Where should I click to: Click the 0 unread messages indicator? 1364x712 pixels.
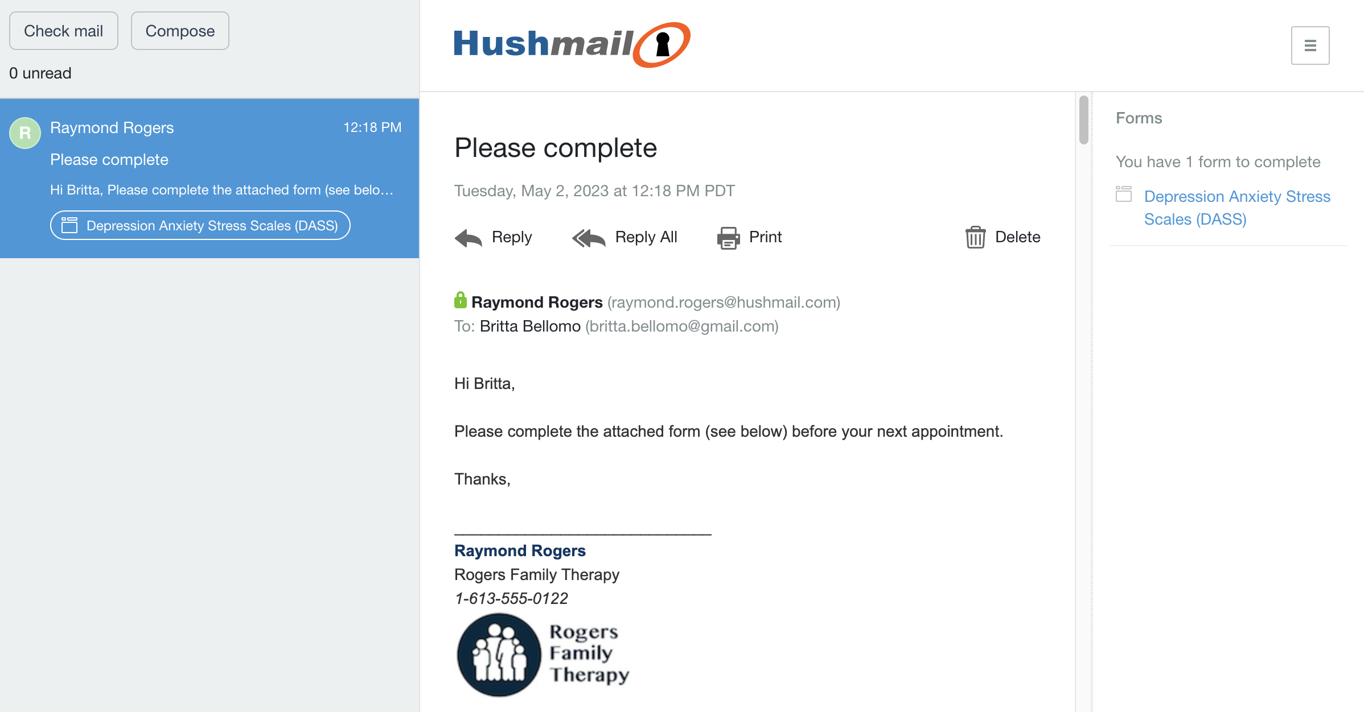click(40, 73)
